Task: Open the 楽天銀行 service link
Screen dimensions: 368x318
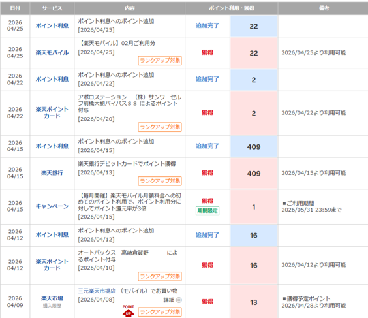Action: pos(52,173)
